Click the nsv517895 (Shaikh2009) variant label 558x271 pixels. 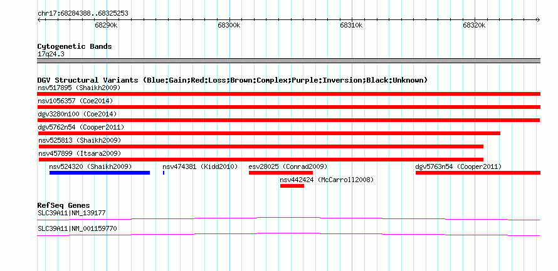(79, 88)
